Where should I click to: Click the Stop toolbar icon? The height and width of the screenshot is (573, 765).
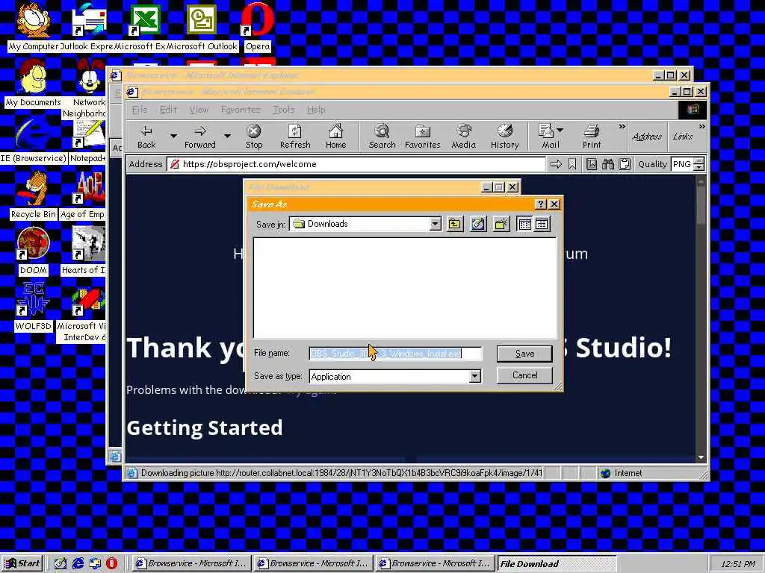[254, 137]
